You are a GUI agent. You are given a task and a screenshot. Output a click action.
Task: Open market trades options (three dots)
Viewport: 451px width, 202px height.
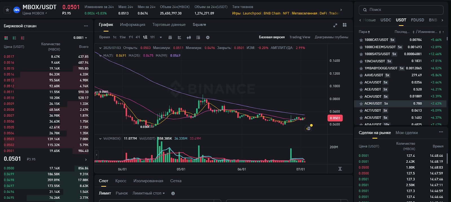click(x=441, y=132)
